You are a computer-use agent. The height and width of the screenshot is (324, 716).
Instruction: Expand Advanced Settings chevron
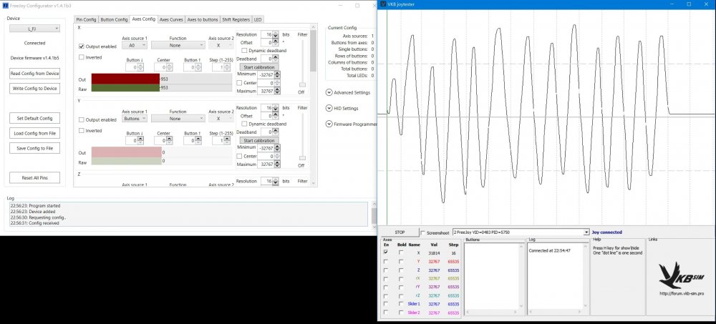click(x=328, y=92)
